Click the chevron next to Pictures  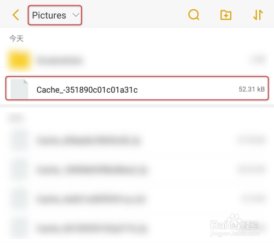click(x=76, y=15)
